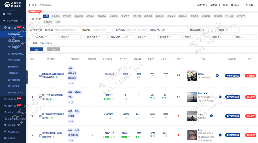Click the help question mark beside 热度
258x143 pixels.
(176, 59)
